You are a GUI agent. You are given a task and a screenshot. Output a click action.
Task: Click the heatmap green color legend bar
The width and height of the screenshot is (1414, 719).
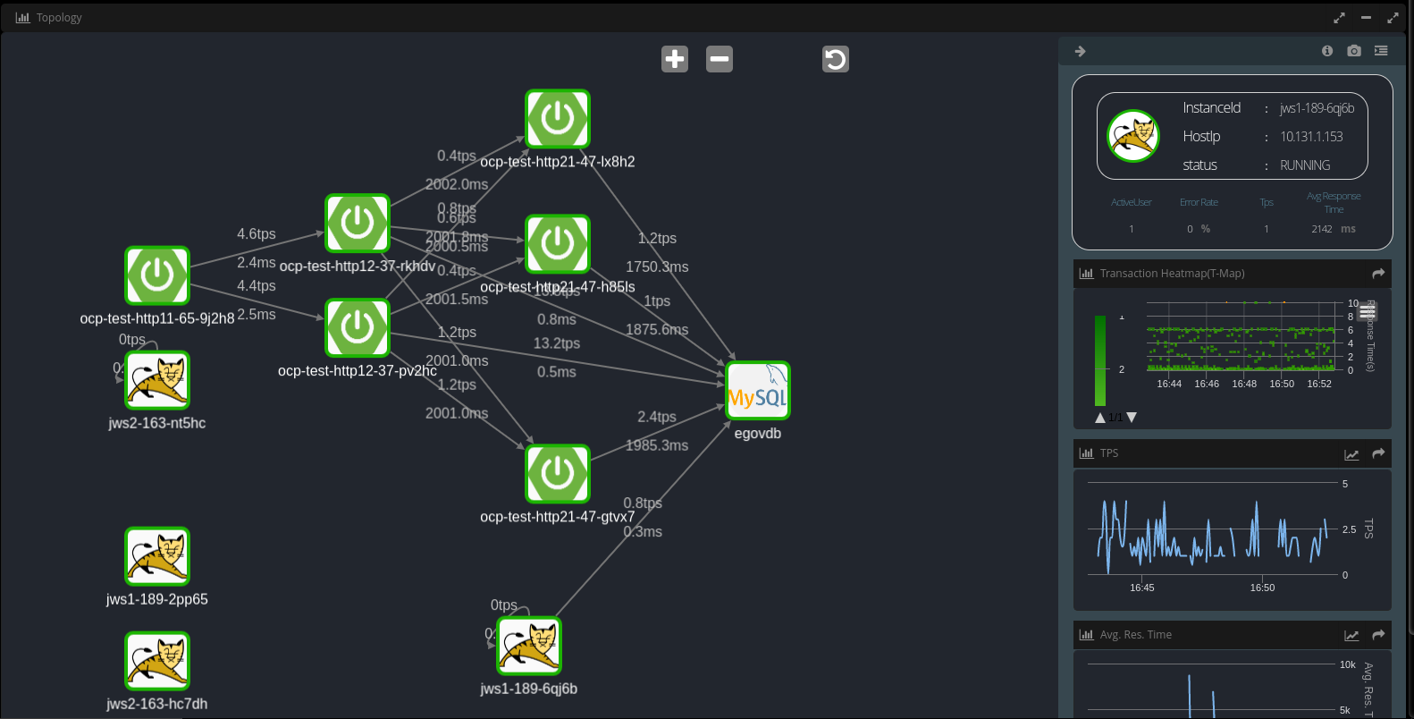point(1100,360)
